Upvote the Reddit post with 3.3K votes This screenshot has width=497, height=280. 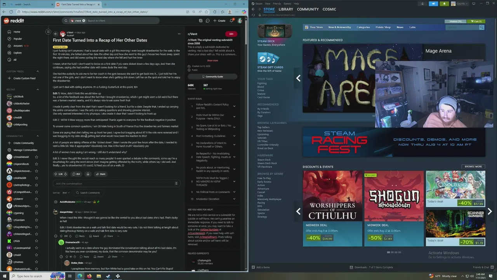[x=56, y=174]
